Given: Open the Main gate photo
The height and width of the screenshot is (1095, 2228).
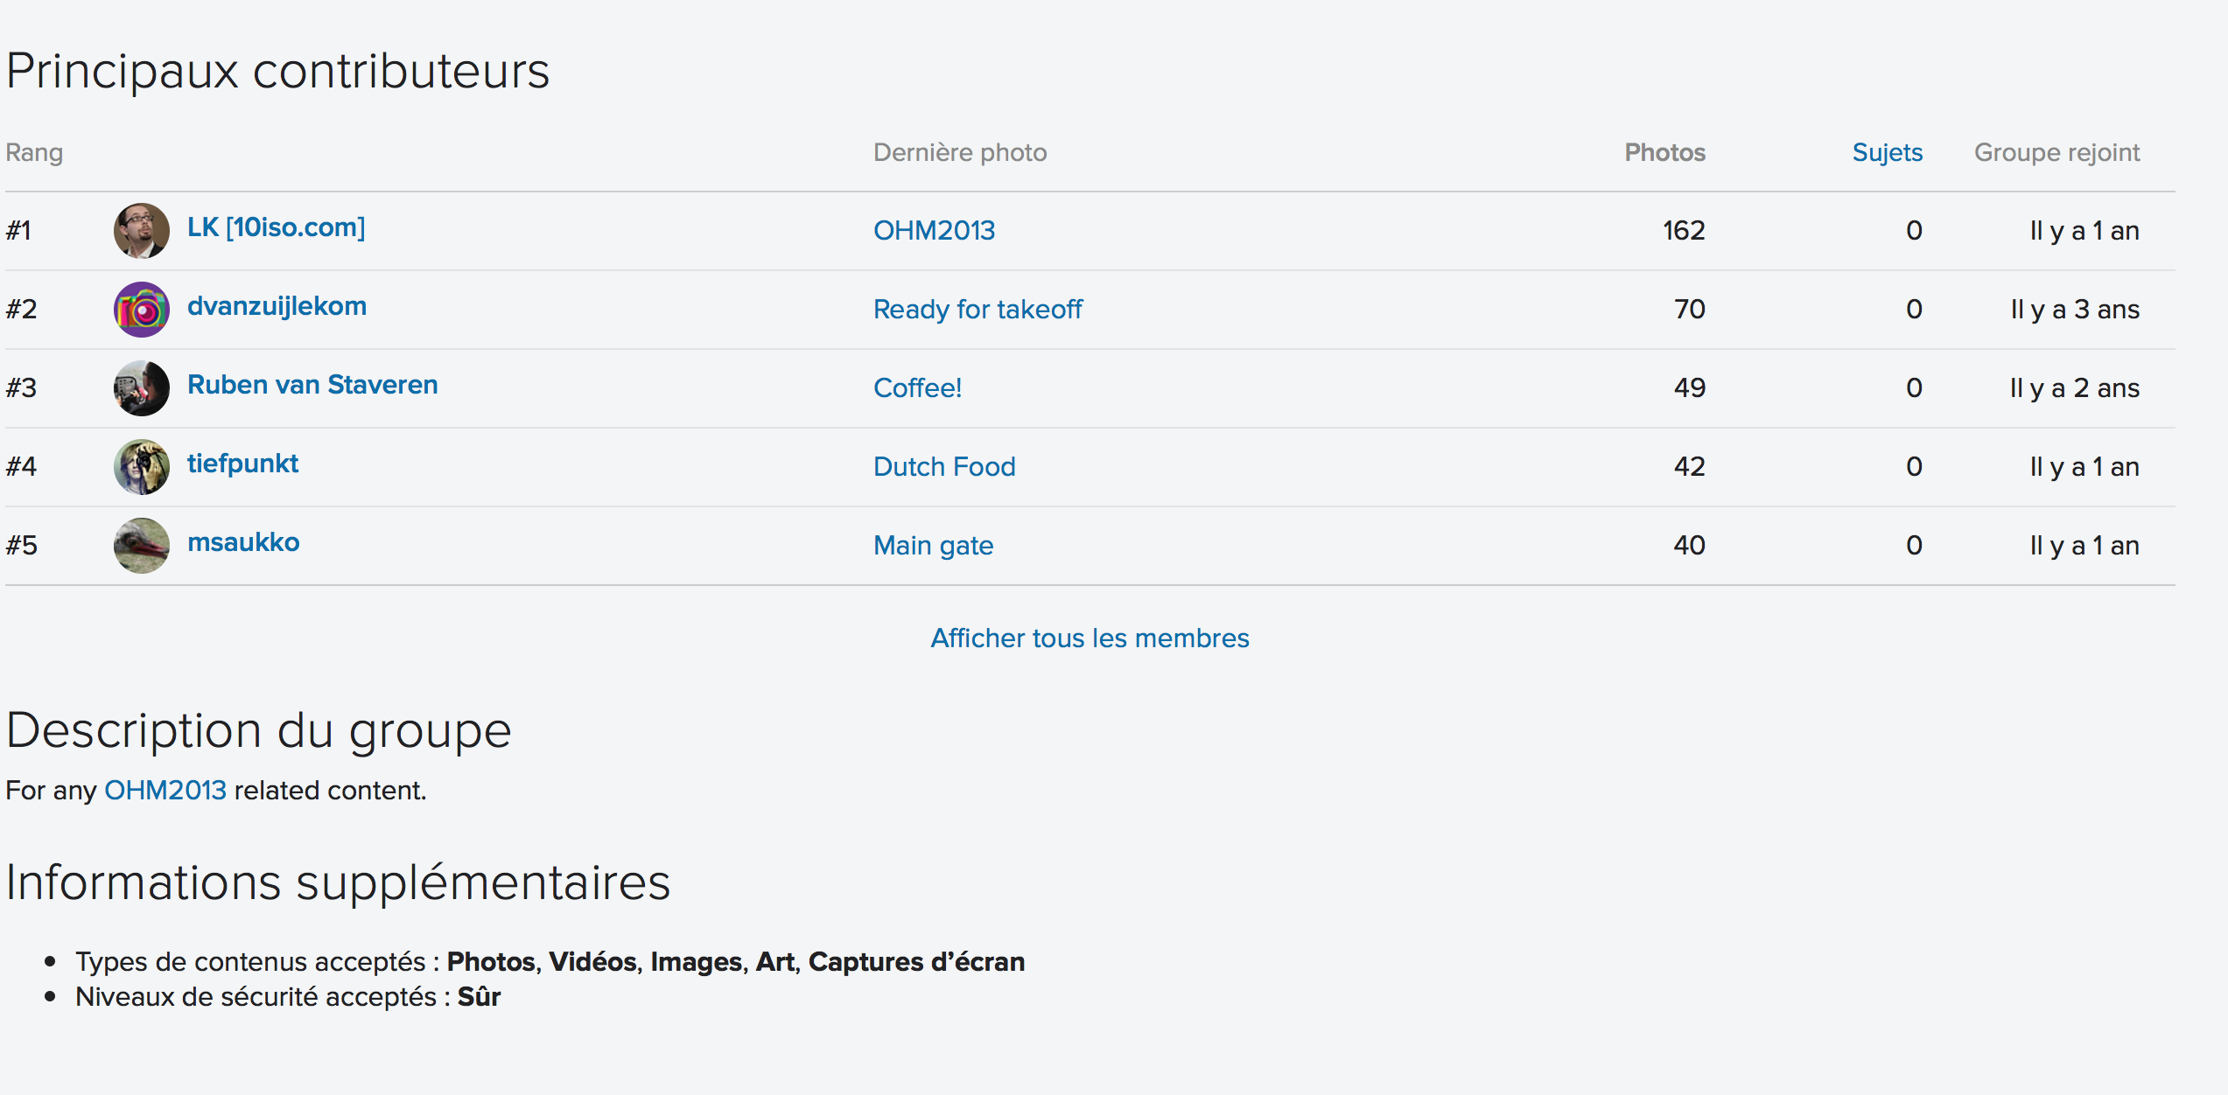Looking at the screenshot, I should 933,546.
